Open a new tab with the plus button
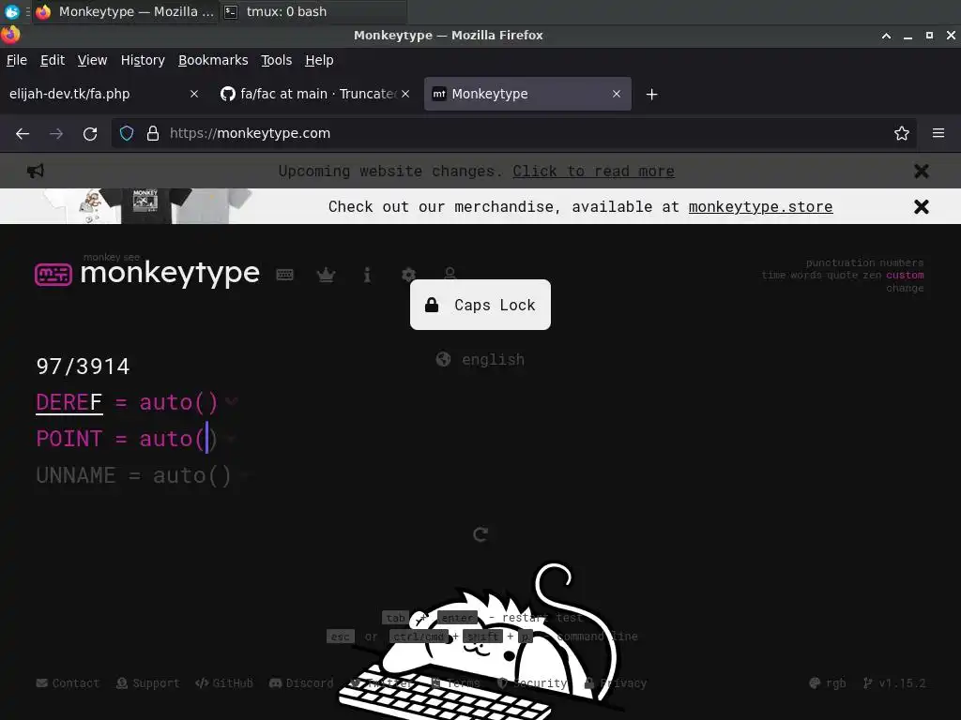This screenshot has width=961, height=720. 652,95
